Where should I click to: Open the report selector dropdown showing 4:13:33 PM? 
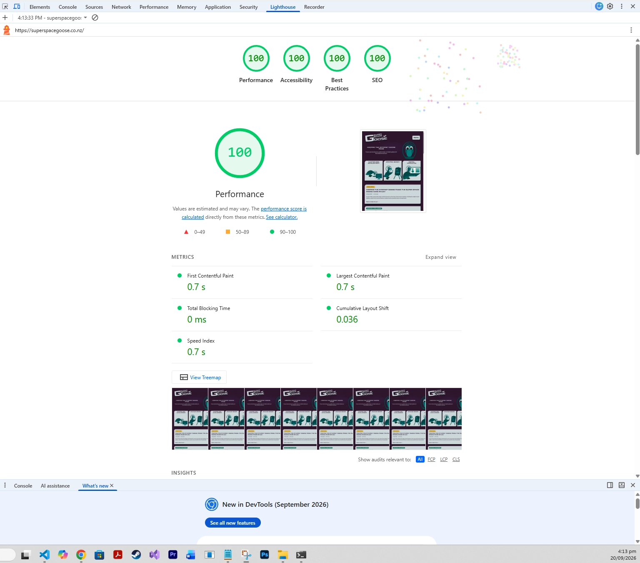(x=52, y=18)
